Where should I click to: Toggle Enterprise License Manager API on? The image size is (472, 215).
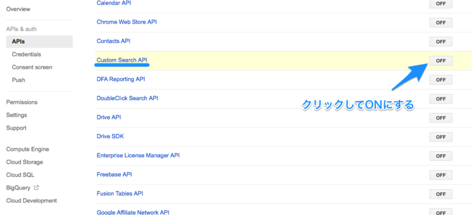[x=441, y=156]
